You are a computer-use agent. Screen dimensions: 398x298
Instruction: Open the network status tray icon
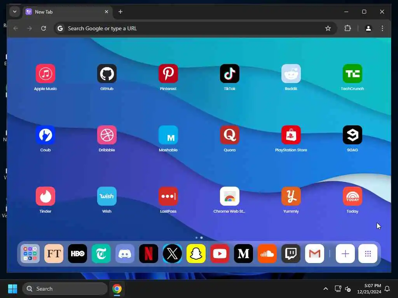point(338,289)
